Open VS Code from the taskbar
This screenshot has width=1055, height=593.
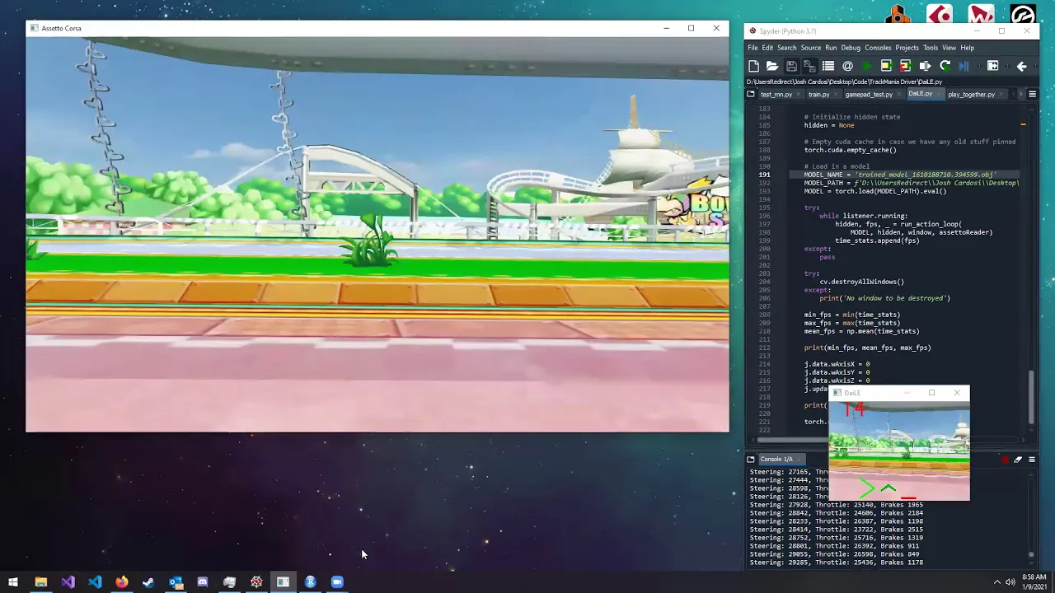coord(95,582)
